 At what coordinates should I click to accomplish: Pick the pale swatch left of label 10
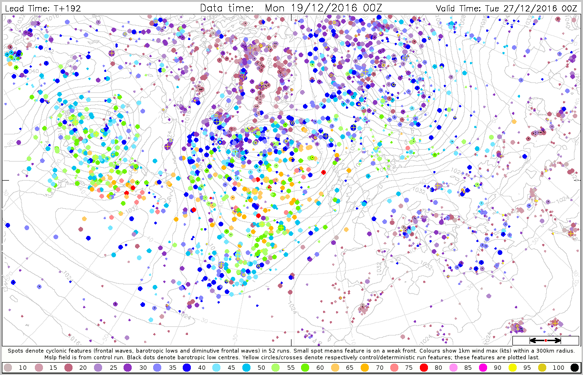tap(8, 367)
